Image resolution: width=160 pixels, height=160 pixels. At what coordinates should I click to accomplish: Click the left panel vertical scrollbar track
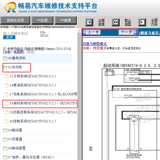pyautogui.click(x=79, y=96)
